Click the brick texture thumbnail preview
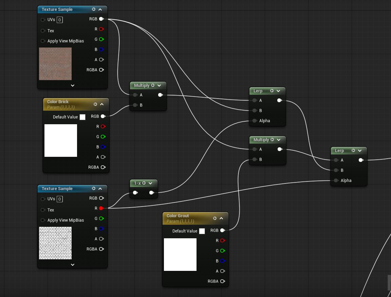The image size is (391, 297). click(55, 64)
